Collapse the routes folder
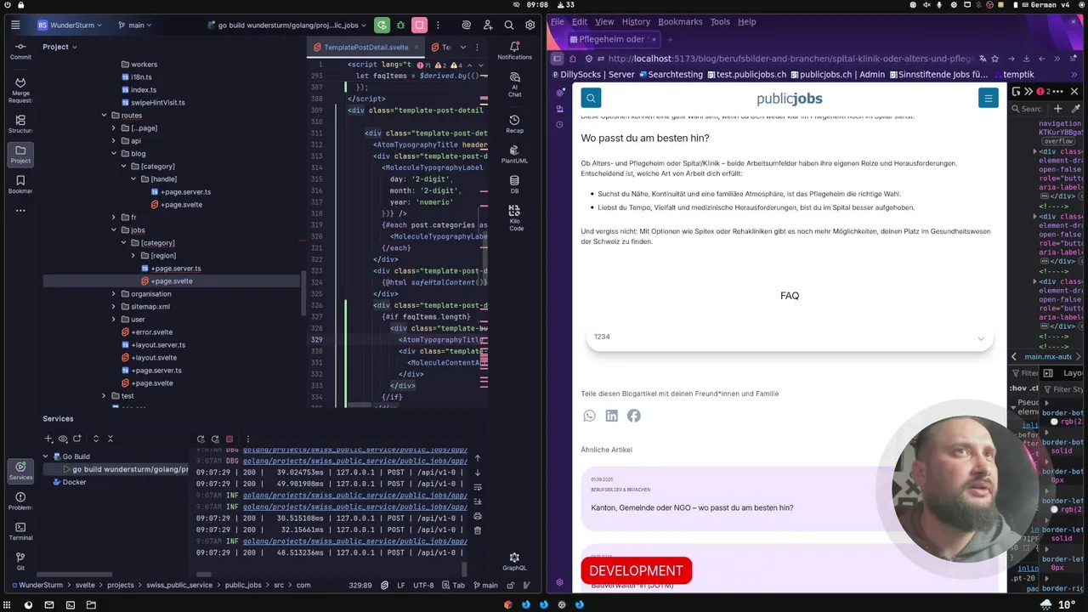Viewport: 1088px width, 612px height. [105, 115]
